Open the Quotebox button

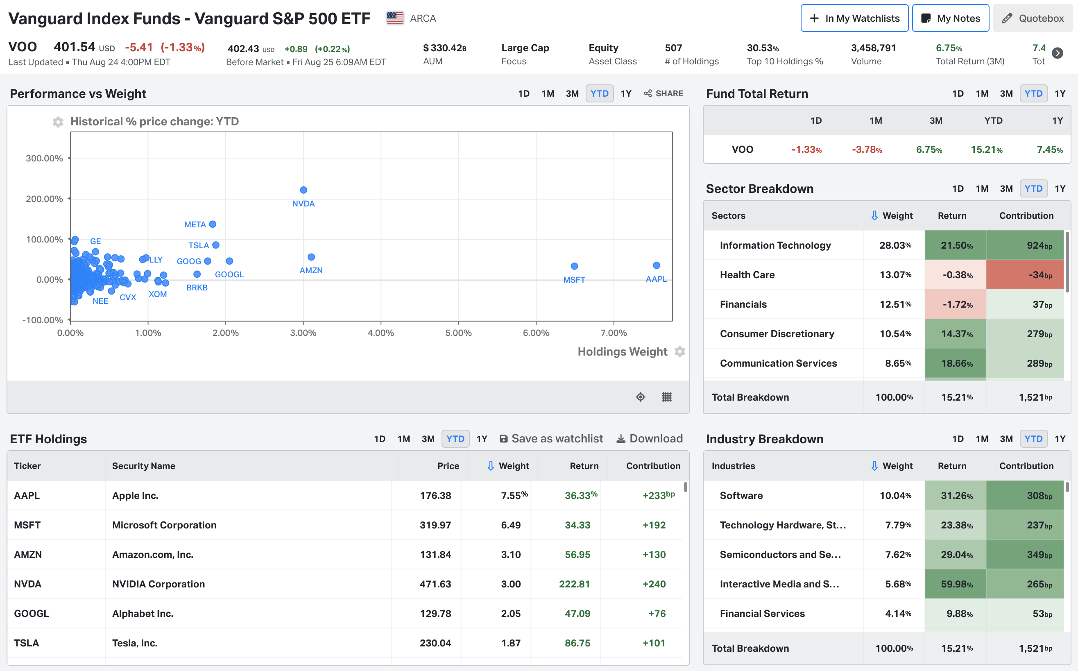point(1032,18)
